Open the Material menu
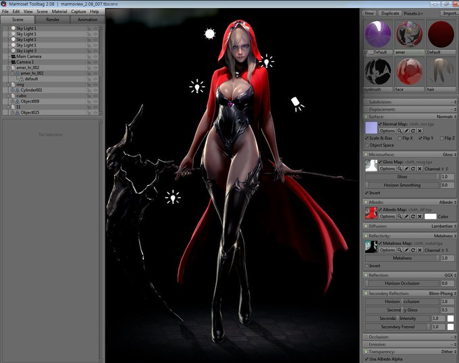The image size is (459, 363). pos(59,11)
